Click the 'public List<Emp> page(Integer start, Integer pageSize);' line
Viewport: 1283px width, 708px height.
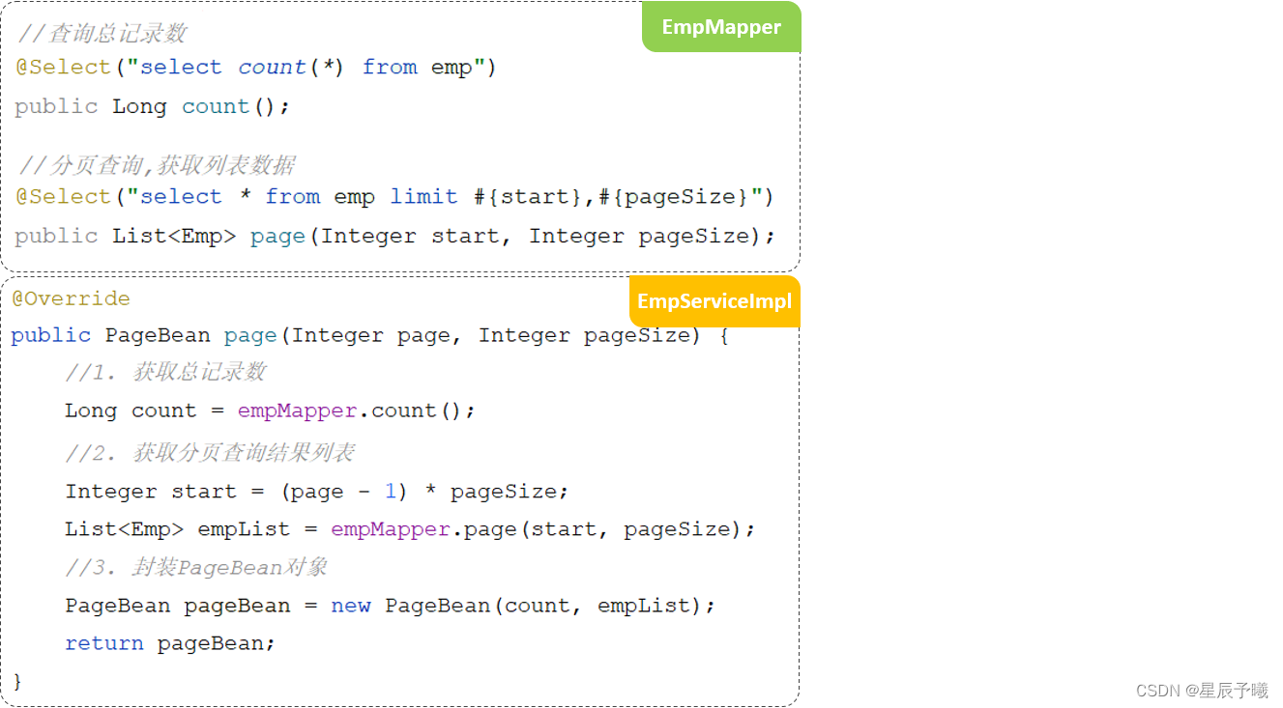coord(395,236)
